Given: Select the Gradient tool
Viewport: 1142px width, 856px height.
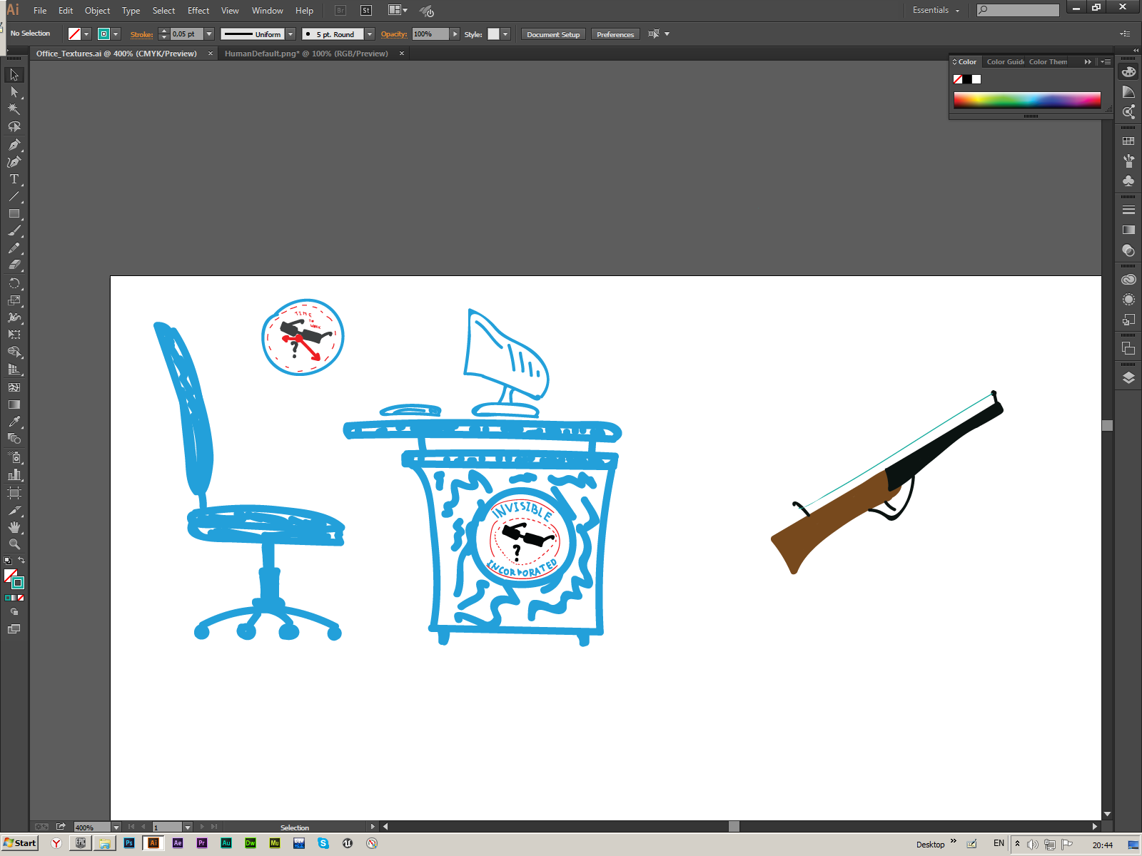Looking at the screenshot, I should click(x=14, y=404).
